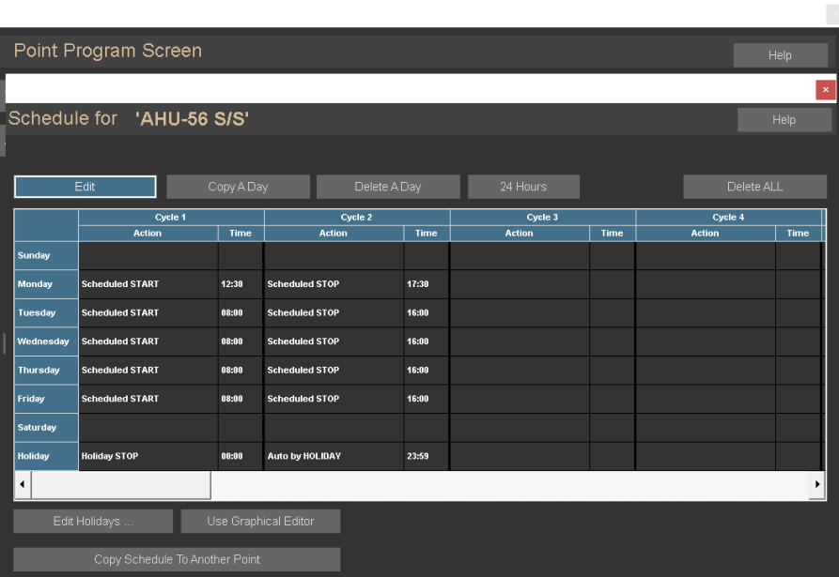
Task: Click Auto by HOLIDAY action cell
Action: point(334,457)
